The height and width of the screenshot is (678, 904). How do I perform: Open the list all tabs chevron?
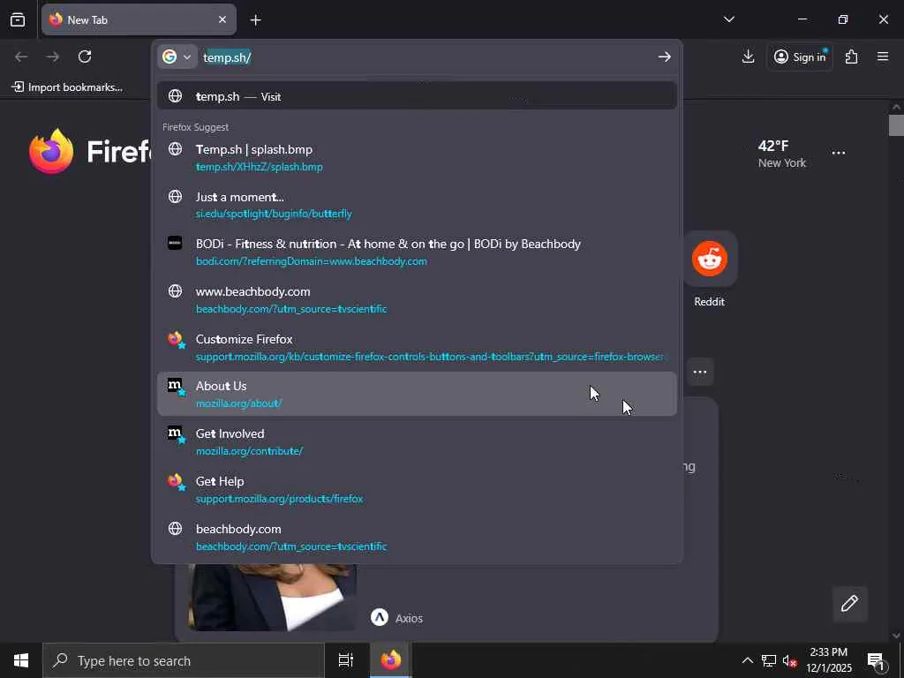728,19
